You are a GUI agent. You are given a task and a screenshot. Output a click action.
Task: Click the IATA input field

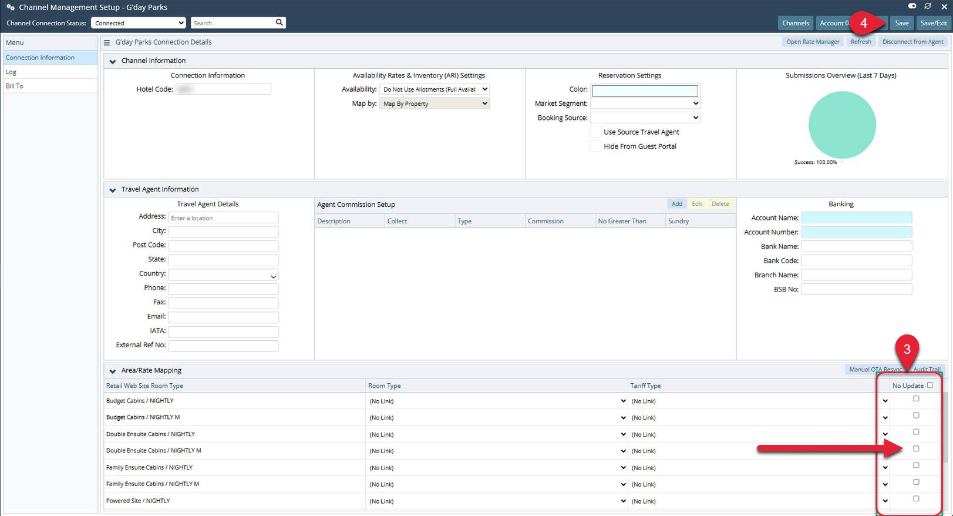tap(223, 331)
